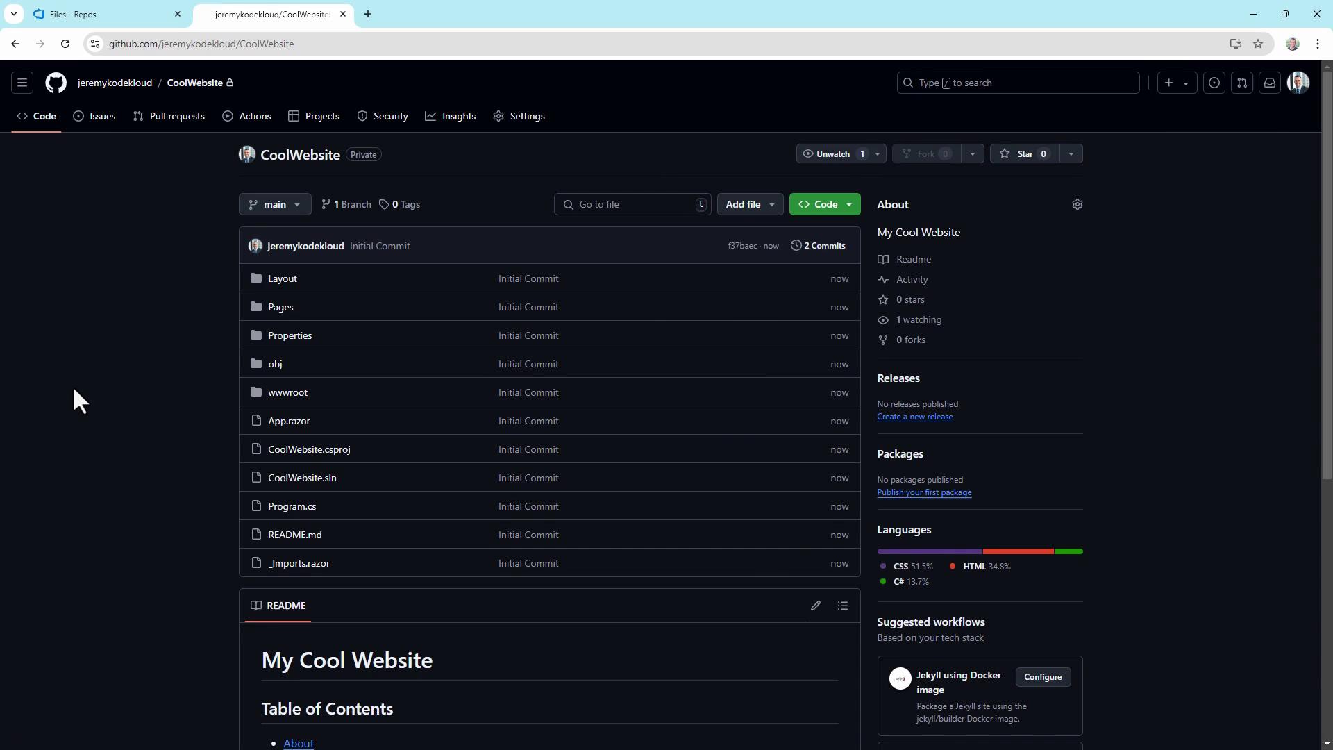
Task: Open the Chrome three-dot menu
Action: 1318,44
